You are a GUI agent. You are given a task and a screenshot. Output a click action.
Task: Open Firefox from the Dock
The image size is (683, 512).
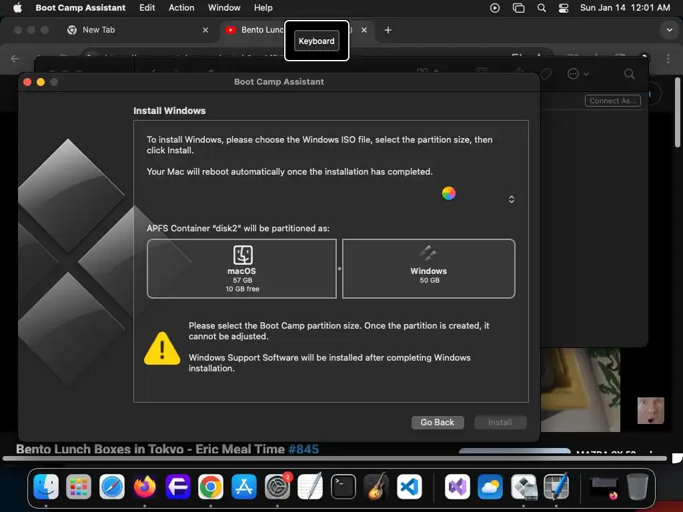coord(145,486)
